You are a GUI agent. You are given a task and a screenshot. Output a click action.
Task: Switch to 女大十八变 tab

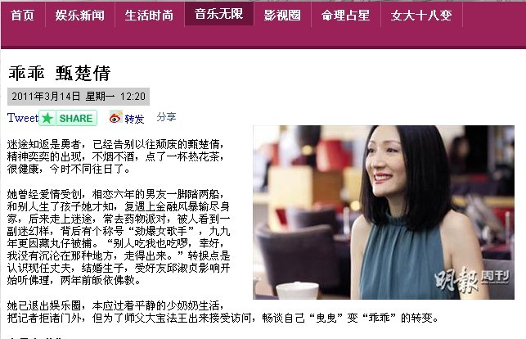point(421,16)
